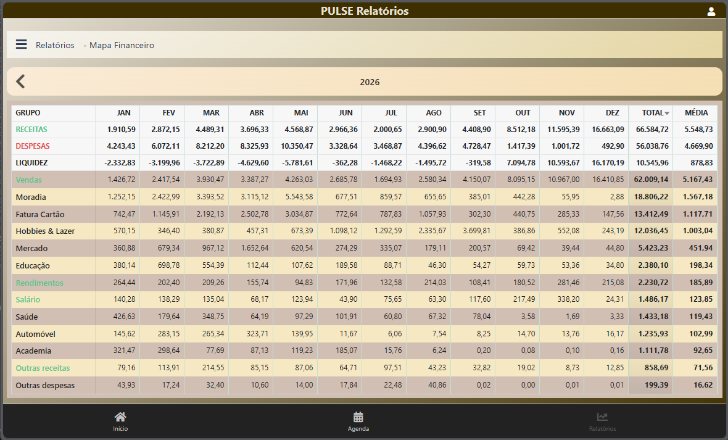The width and height of the screenshot is (728, 440).
Task: Click the RECEITAS summary row label
Action: pos(31,130)
